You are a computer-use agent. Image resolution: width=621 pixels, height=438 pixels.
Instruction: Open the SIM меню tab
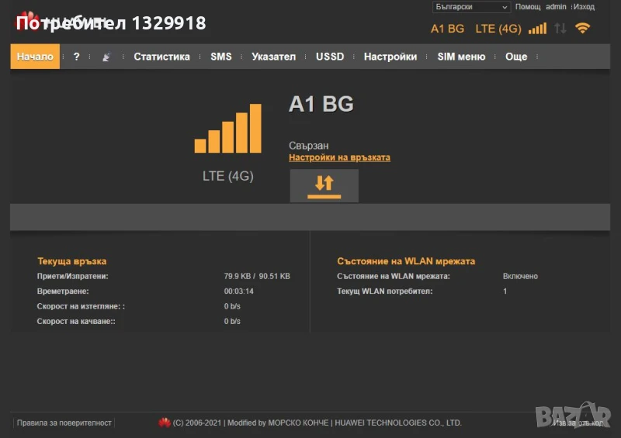[461, 57]
